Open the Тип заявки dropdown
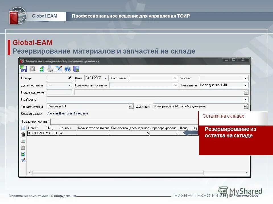The height and width of the screenshot is (204, 273). pos(245,85)
